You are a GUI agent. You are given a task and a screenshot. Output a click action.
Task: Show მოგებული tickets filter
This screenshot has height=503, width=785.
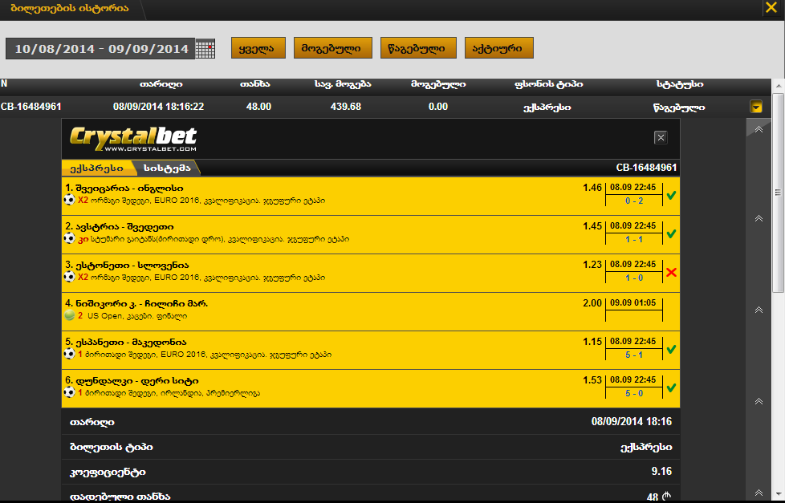point(333,48)
